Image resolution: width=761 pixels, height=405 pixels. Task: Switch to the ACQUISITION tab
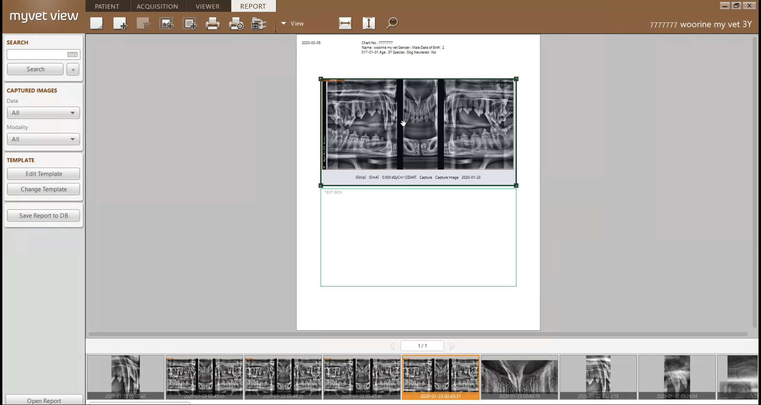point(157,6)
